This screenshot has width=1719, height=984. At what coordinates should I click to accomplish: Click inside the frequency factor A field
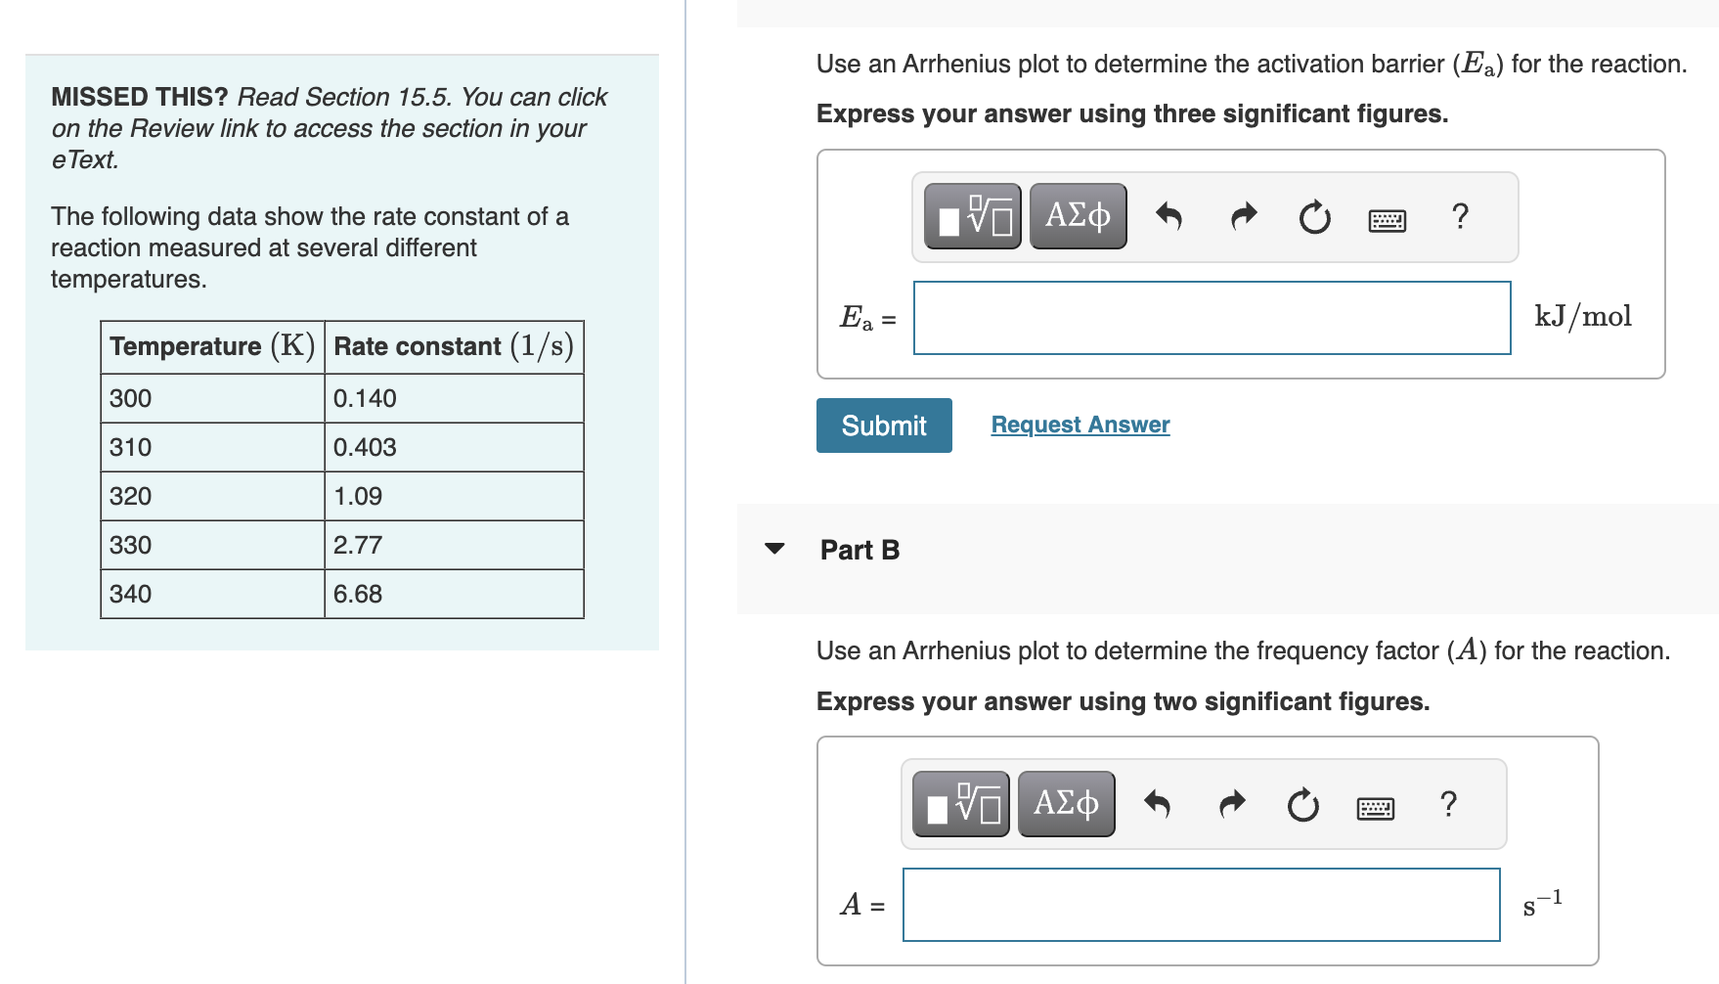(1200, 906)
